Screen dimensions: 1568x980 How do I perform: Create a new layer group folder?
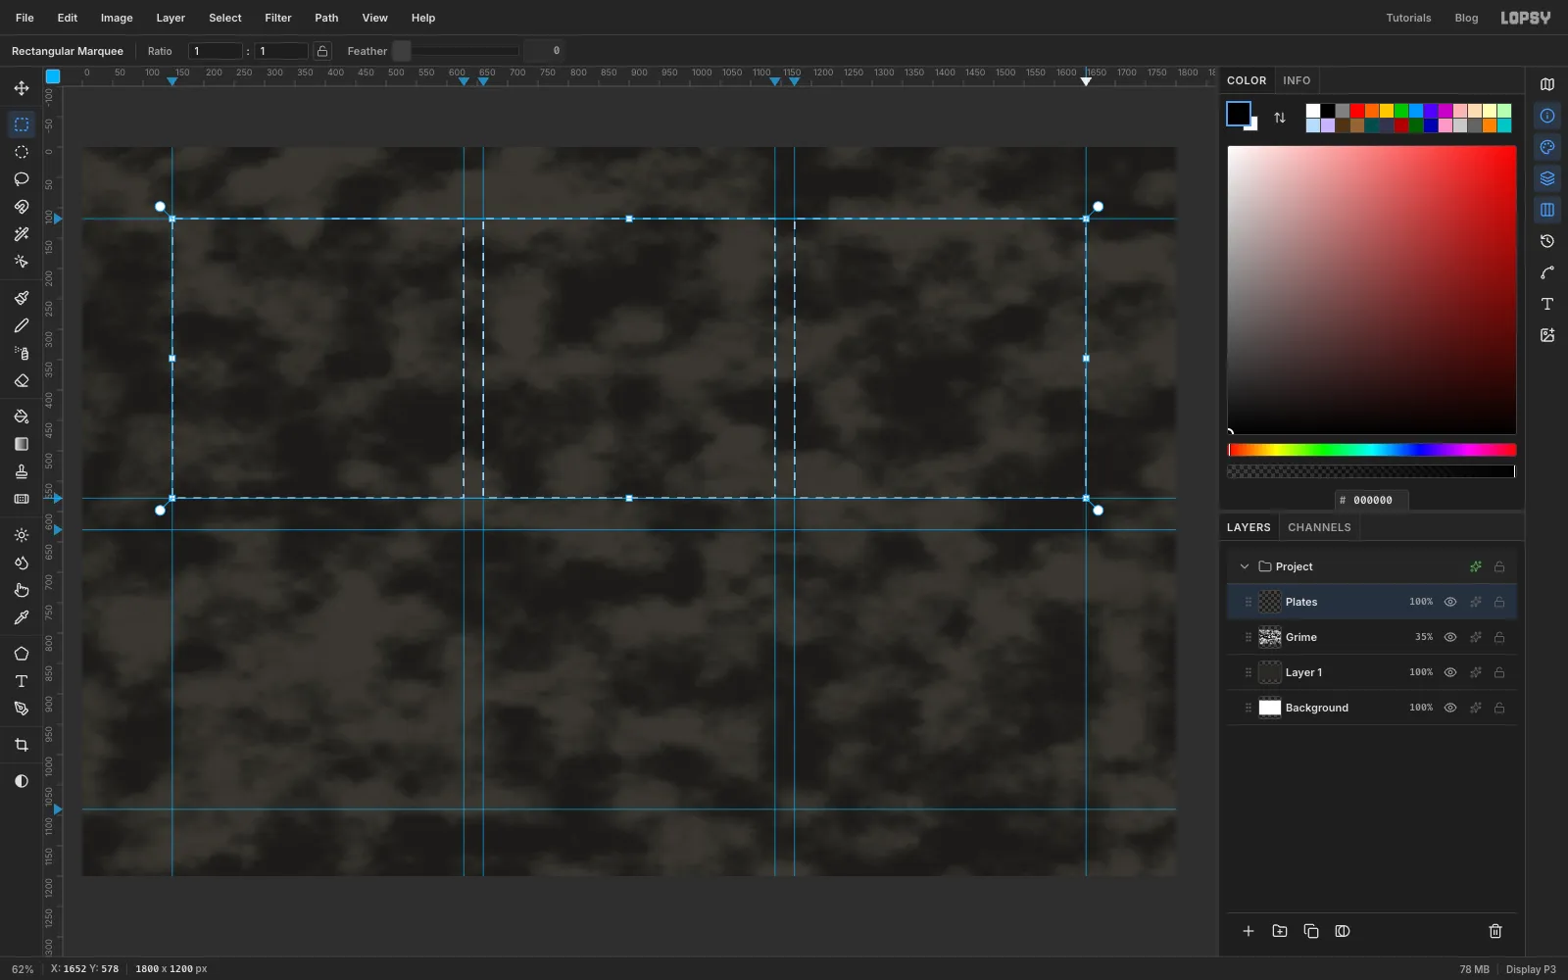1280,931
